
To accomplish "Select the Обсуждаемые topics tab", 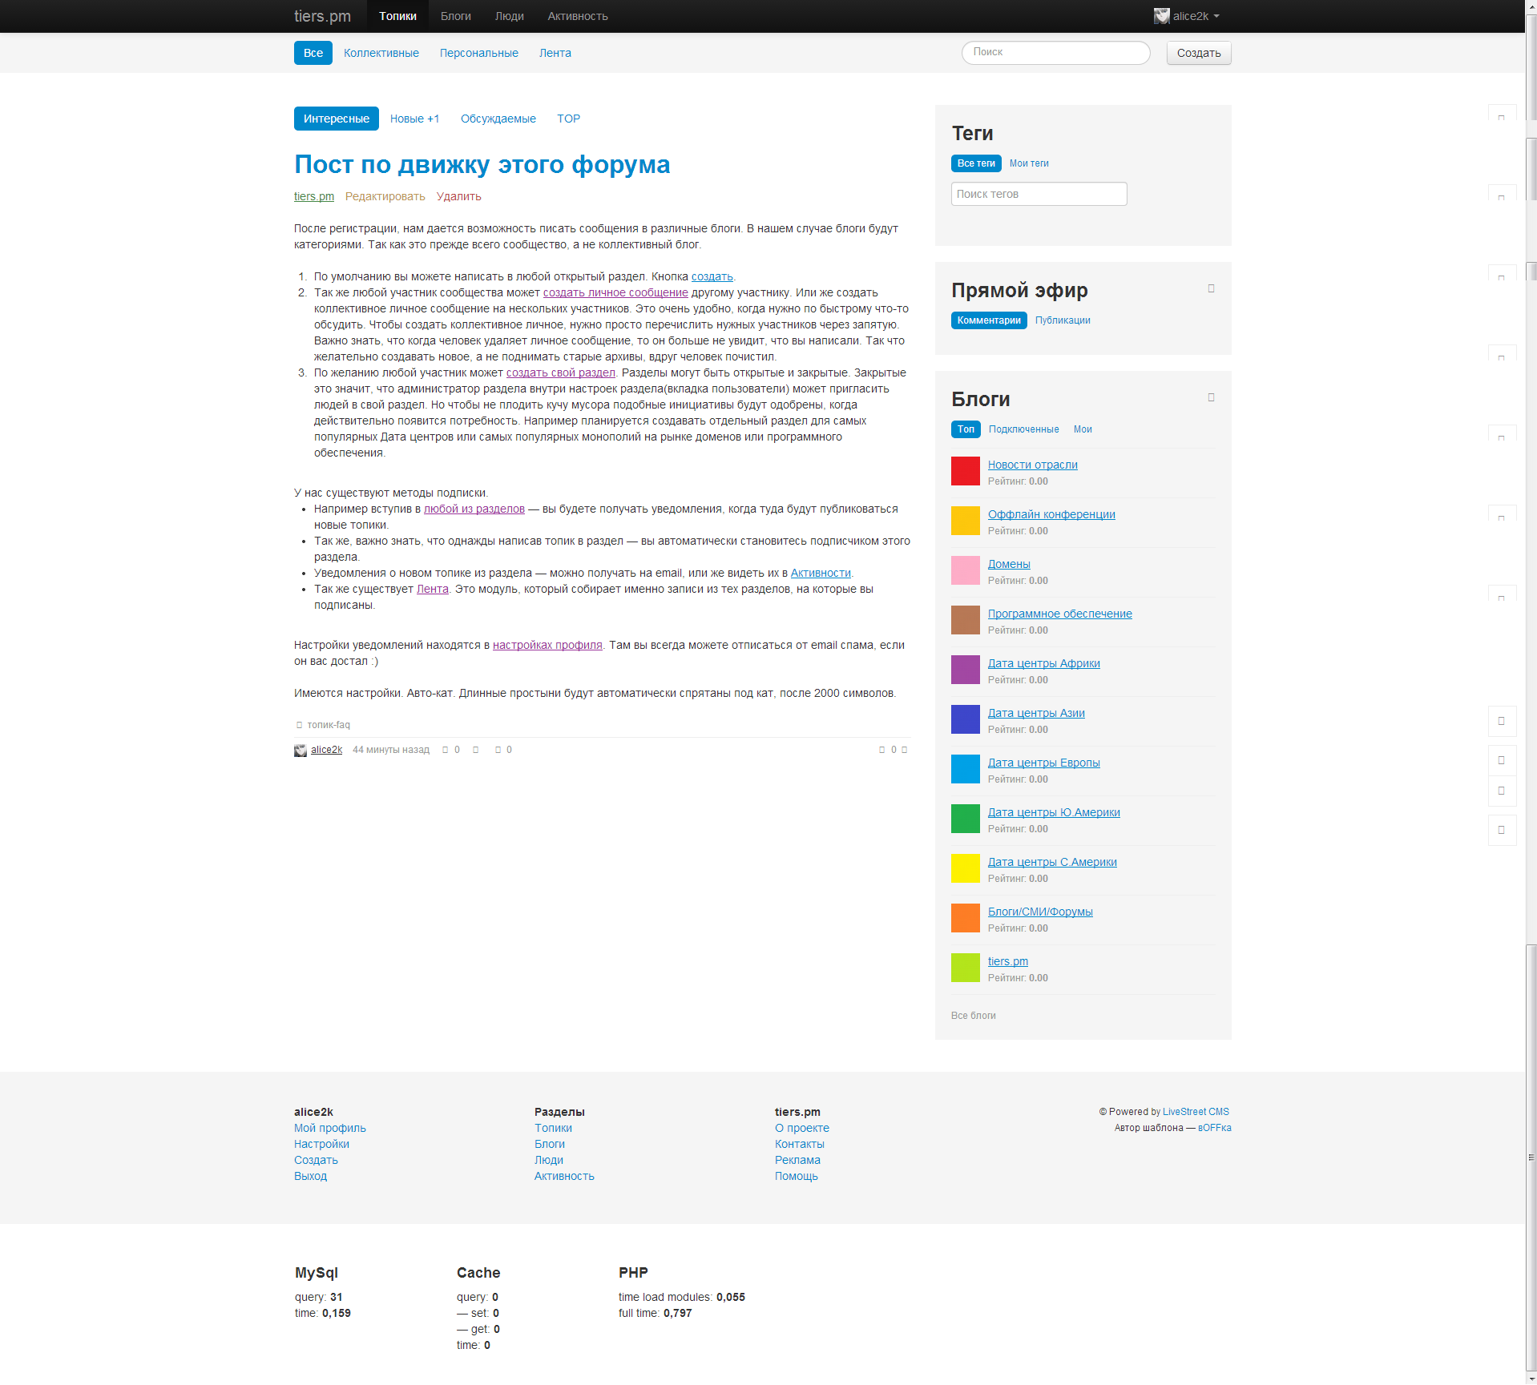I will click(498, 119).
